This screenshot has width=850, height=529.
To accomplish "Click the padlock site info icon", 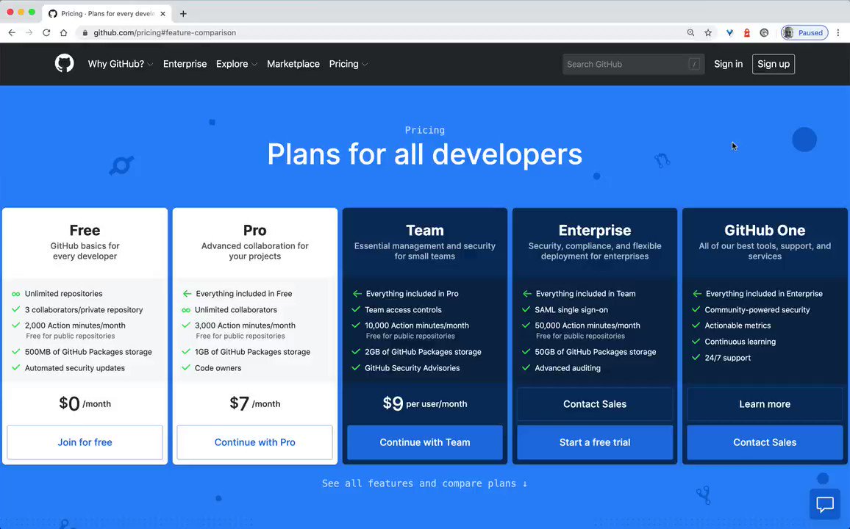I will point(85,32).
